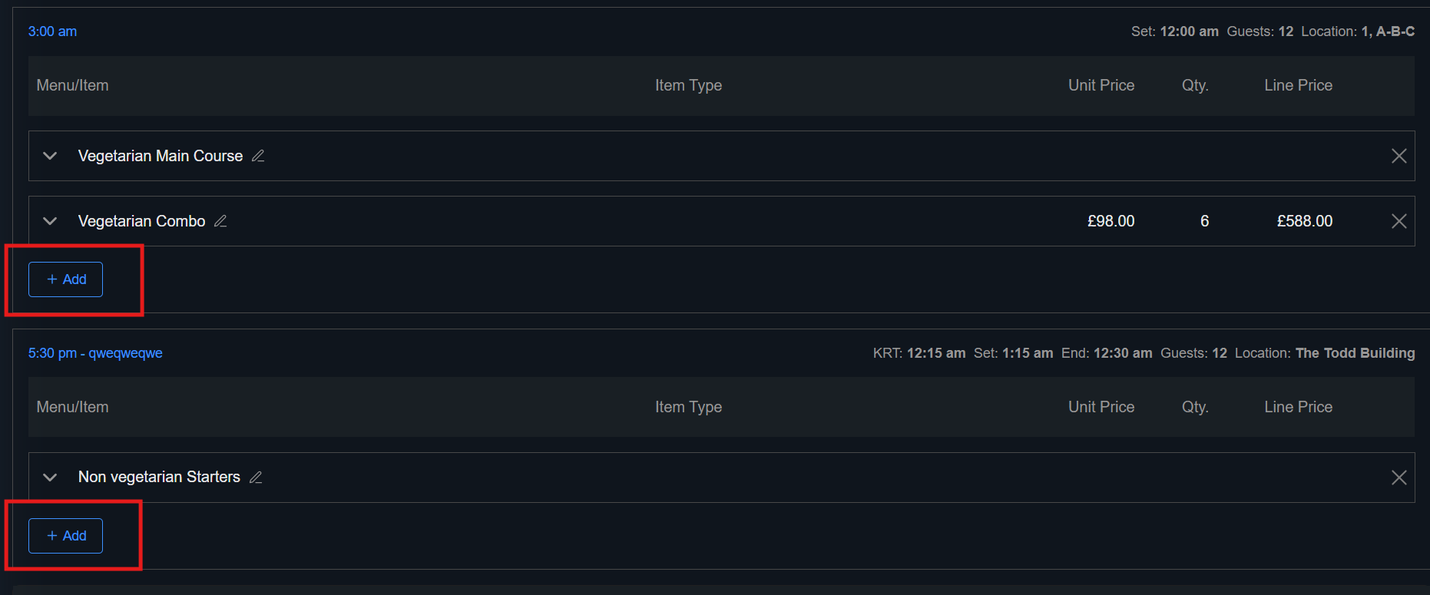Remove the Vegetarian Main Course row
Screen dimensions: 1430x595
(1399, 156)
